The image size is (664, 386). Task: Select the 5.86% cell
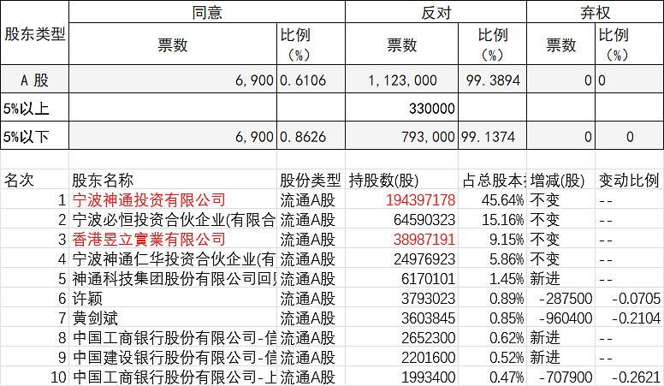point(492,258)
